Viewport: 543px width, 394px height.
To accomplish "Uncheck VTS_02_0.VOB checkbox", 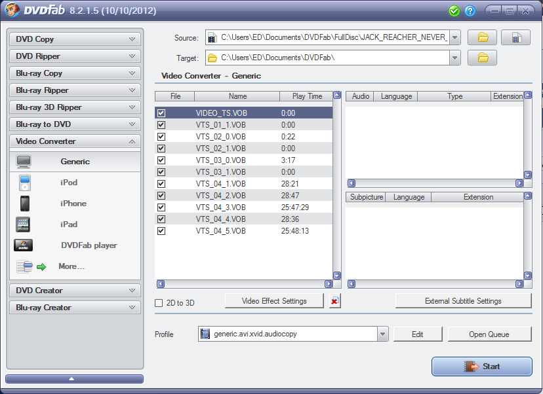I will point(161,137).
